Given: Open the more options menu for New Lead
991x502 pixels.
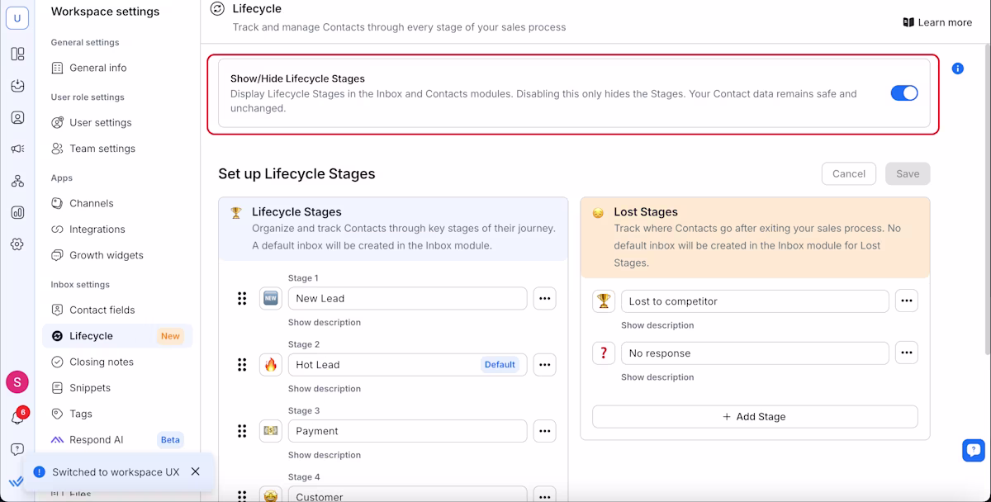Looking at the screenshot, I should 544,298.
